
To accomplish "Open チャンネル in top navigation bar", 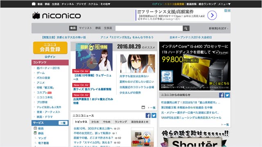I will click(x=68, y=4).
